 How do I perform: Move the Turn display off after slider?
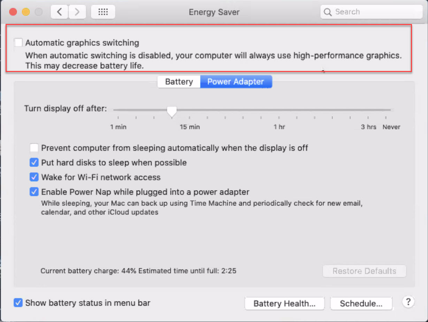click(171, 110)
